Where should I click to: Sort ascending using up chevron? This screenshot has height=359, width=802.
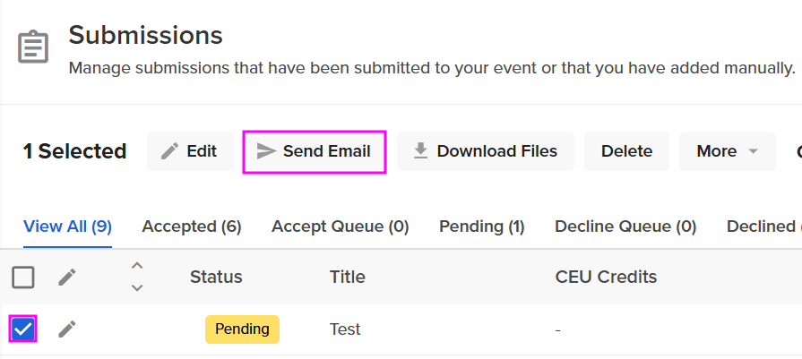click(137, 266)
